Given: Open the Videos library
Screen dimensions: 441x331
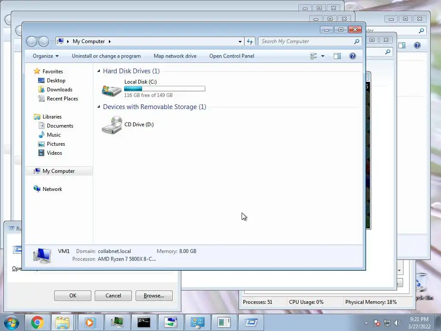Looking at the screenshot, I should click(54, 153).
